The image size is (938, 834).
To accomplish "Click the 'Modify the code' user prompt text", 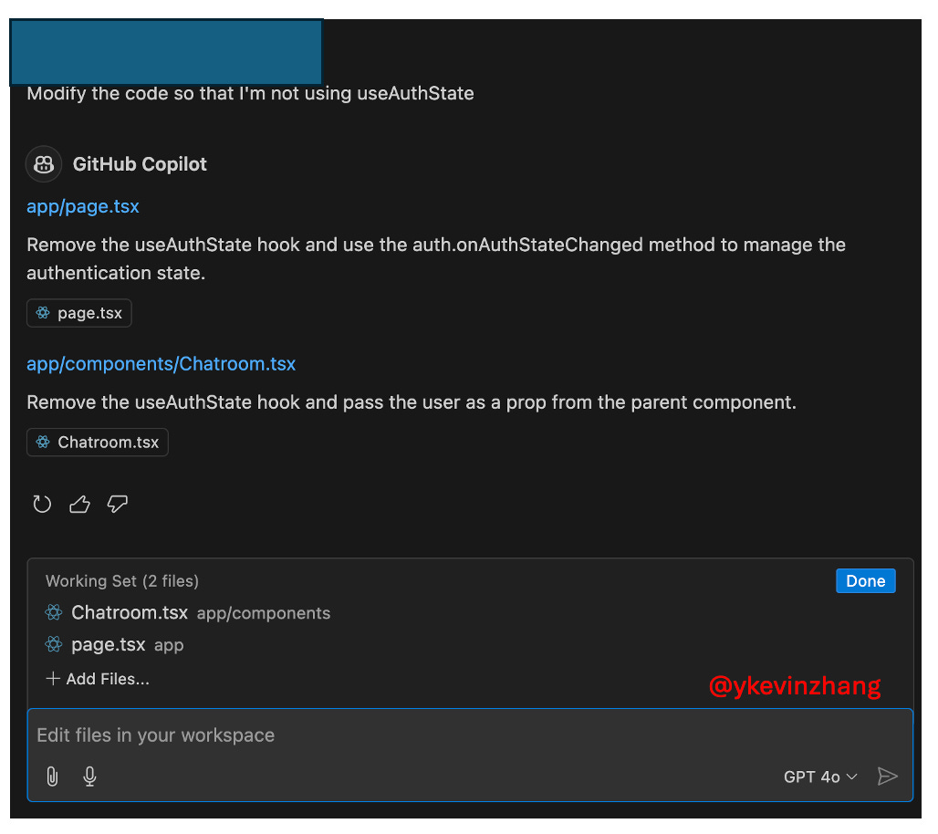I will click(250, 93).
